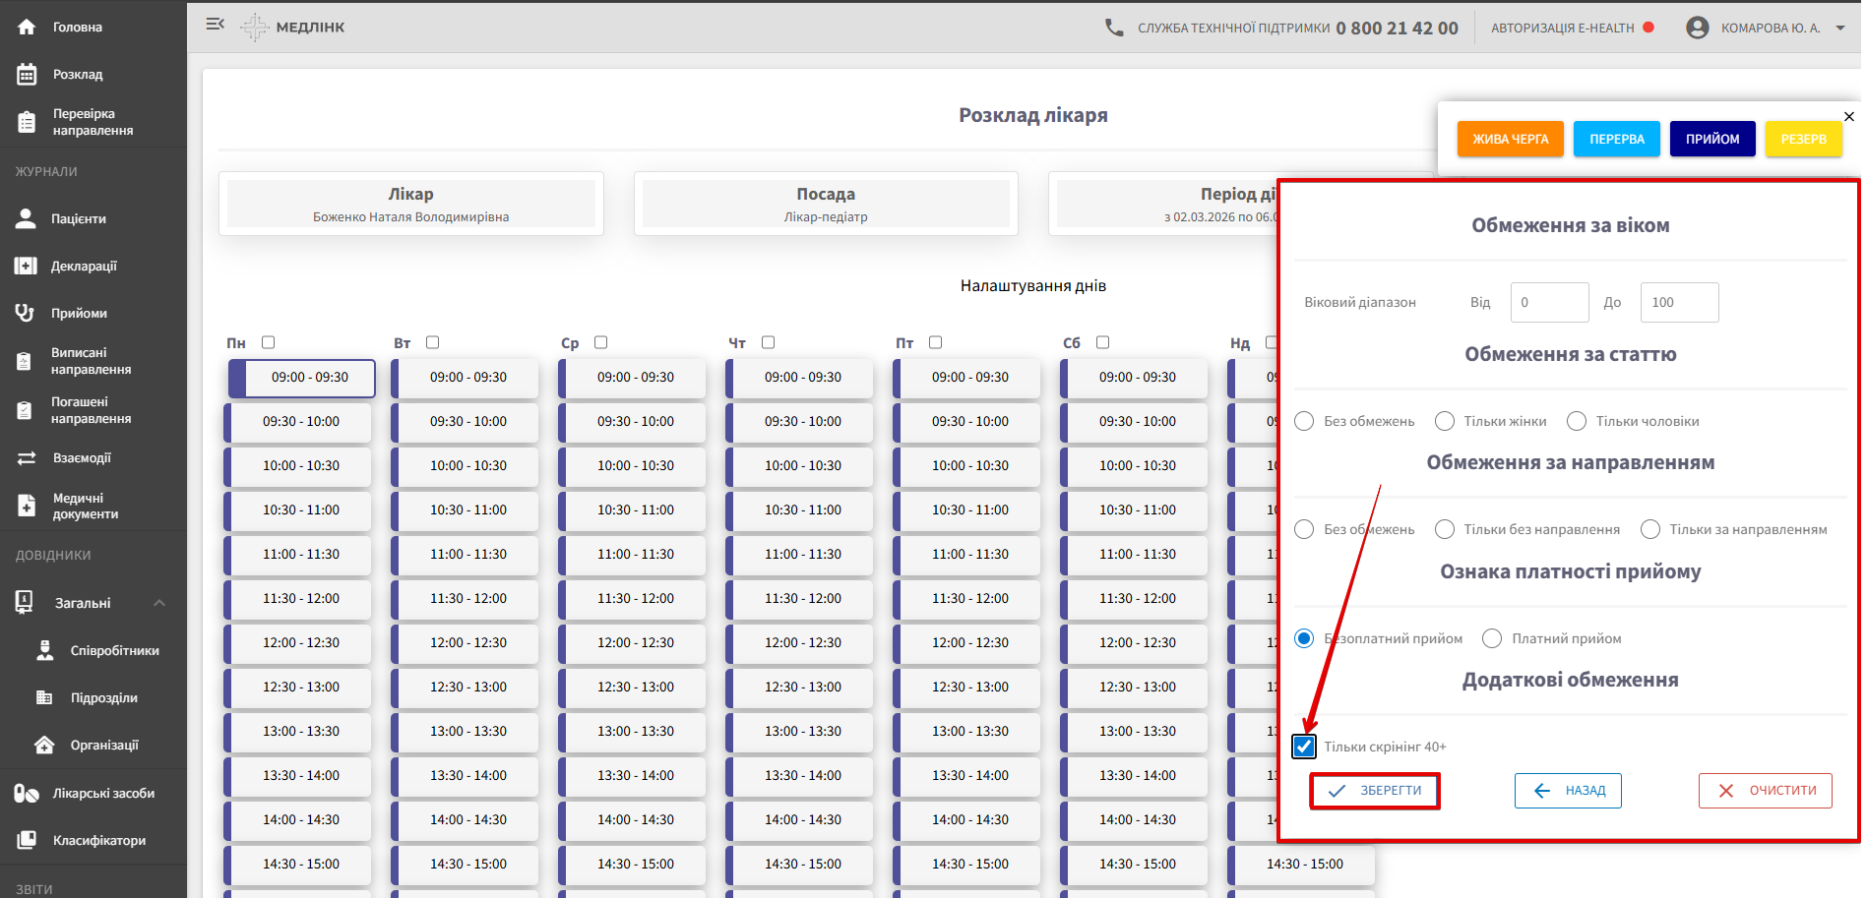This screenshot has width=1866, height=898.
Task: Click the Головна home icon in sidebar
Action: pos(27,28)
